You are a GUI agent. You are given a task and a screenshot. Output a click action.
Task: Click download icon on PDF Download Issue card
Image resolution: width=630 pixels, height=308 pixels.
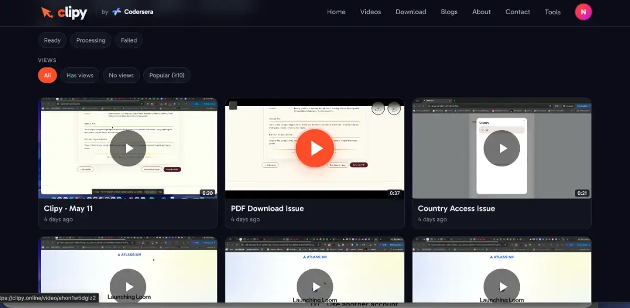click(378, 108)
